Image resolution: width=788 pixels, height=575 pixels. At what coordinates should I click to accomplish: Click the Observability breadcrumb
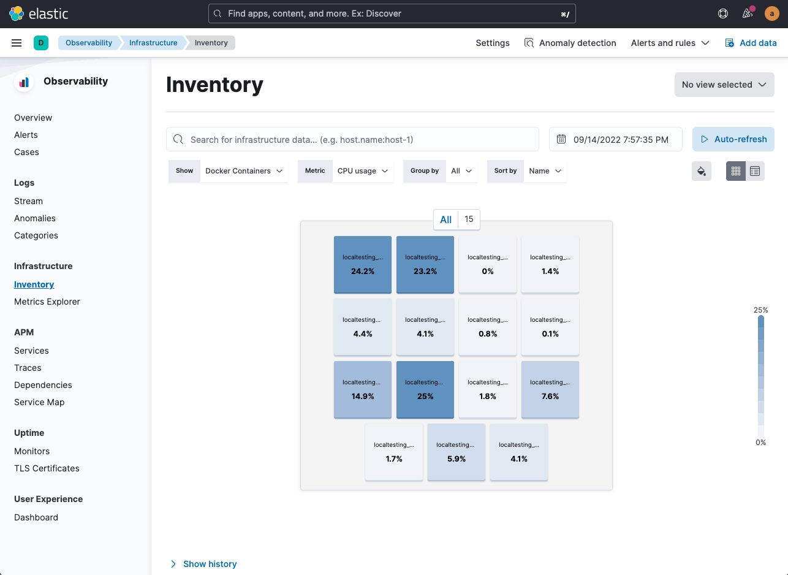pyautogui.click(x=89, y=43)
